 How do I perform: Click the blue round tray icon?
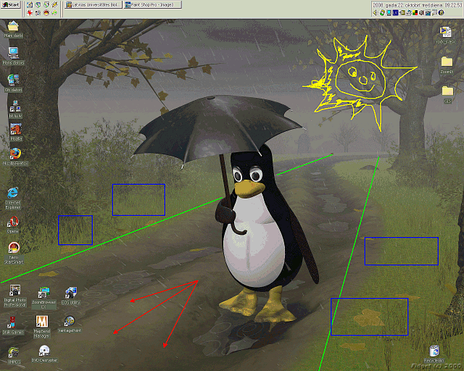(442, 13)
